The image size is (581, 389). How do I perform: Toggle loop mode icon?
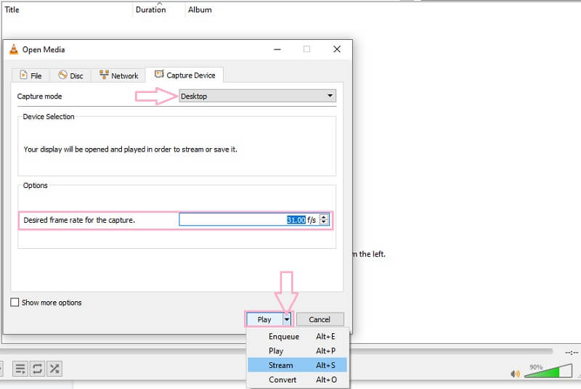pos(37,369)
